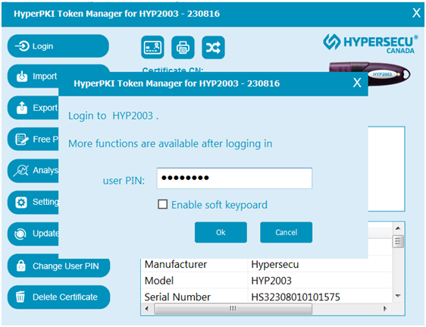Click the horizontal scrollbar left arrow
Viewport: 426px width, 327px height.
coord(147,309)
